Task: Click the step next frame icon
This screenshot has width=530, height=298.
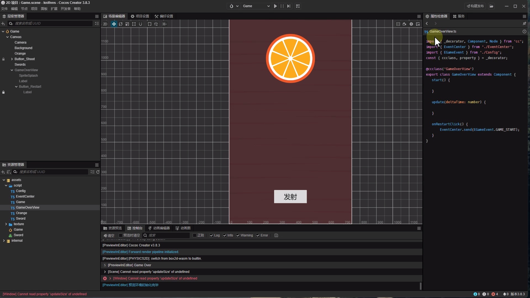Action: tap(289, 6)
